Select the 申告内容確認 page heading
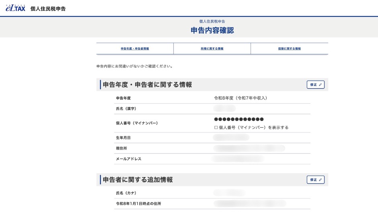This screenshot has height=212, width=378. point(212,31)
